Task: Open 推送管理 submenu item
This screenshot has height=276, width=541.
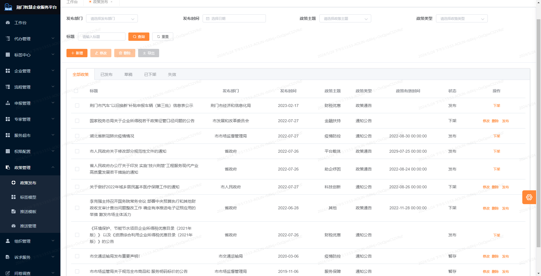Action: pyautogui.click(x=30, y=226)
